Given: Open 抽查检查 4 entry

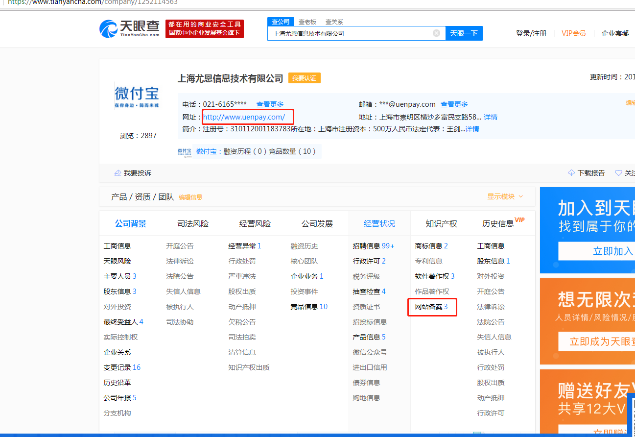Looking at the screenshot, I should [x=369, y=291].
